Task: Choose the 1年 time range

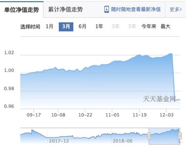Action: [x=99, y=26]
